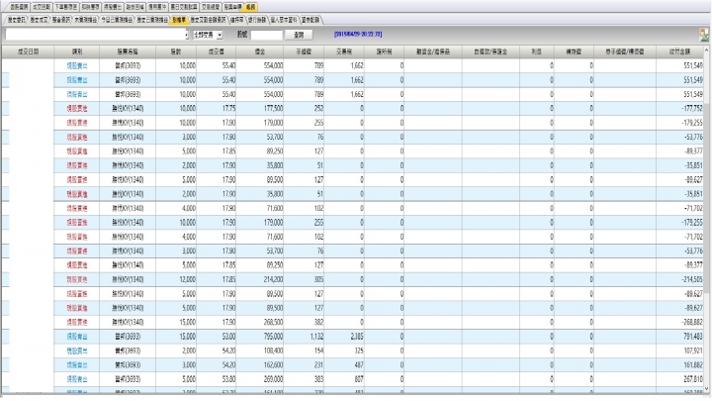Click the blue timestamp text in the toolbar

(358, 34)
